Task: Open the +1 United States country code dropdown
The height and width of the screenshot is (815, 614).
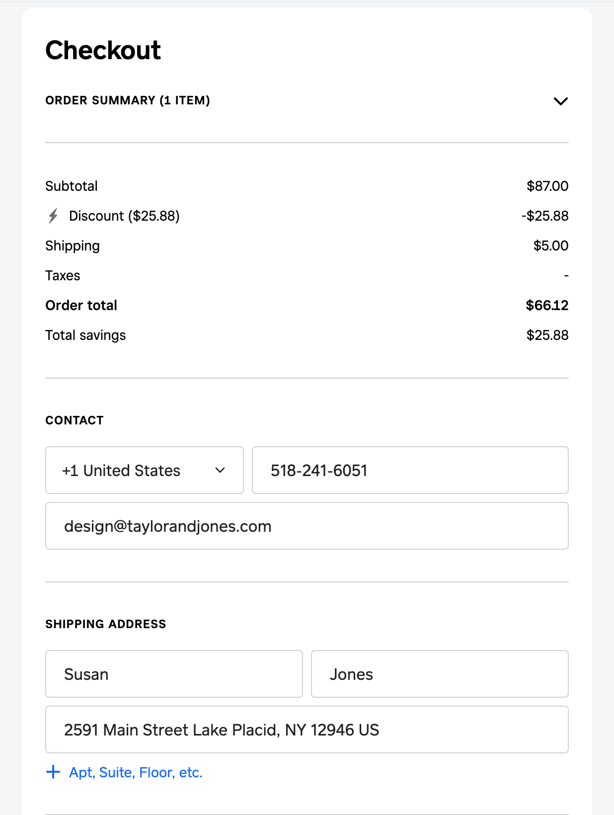Action: (x=145, y=470)
